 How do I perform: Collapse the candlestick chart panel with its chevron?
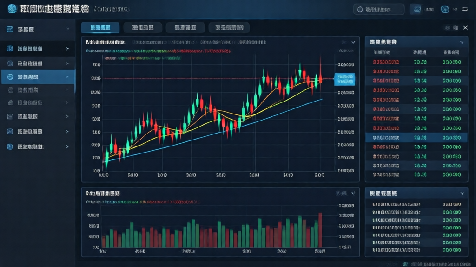[x=353, y=42]
